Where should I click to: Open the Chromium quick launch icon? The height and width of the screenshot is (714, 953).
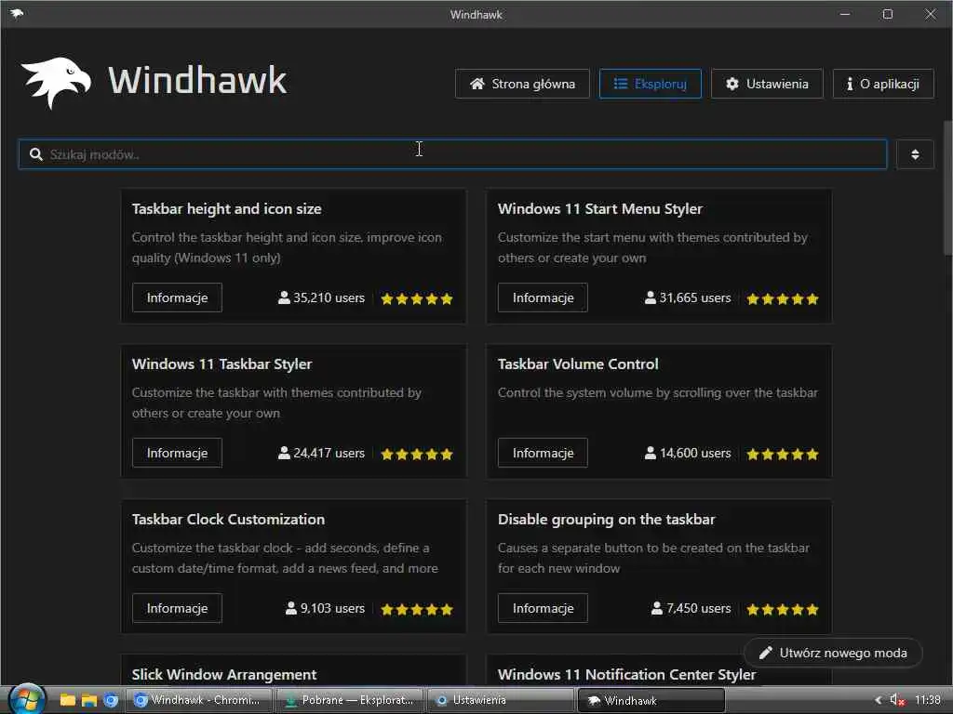110,700
